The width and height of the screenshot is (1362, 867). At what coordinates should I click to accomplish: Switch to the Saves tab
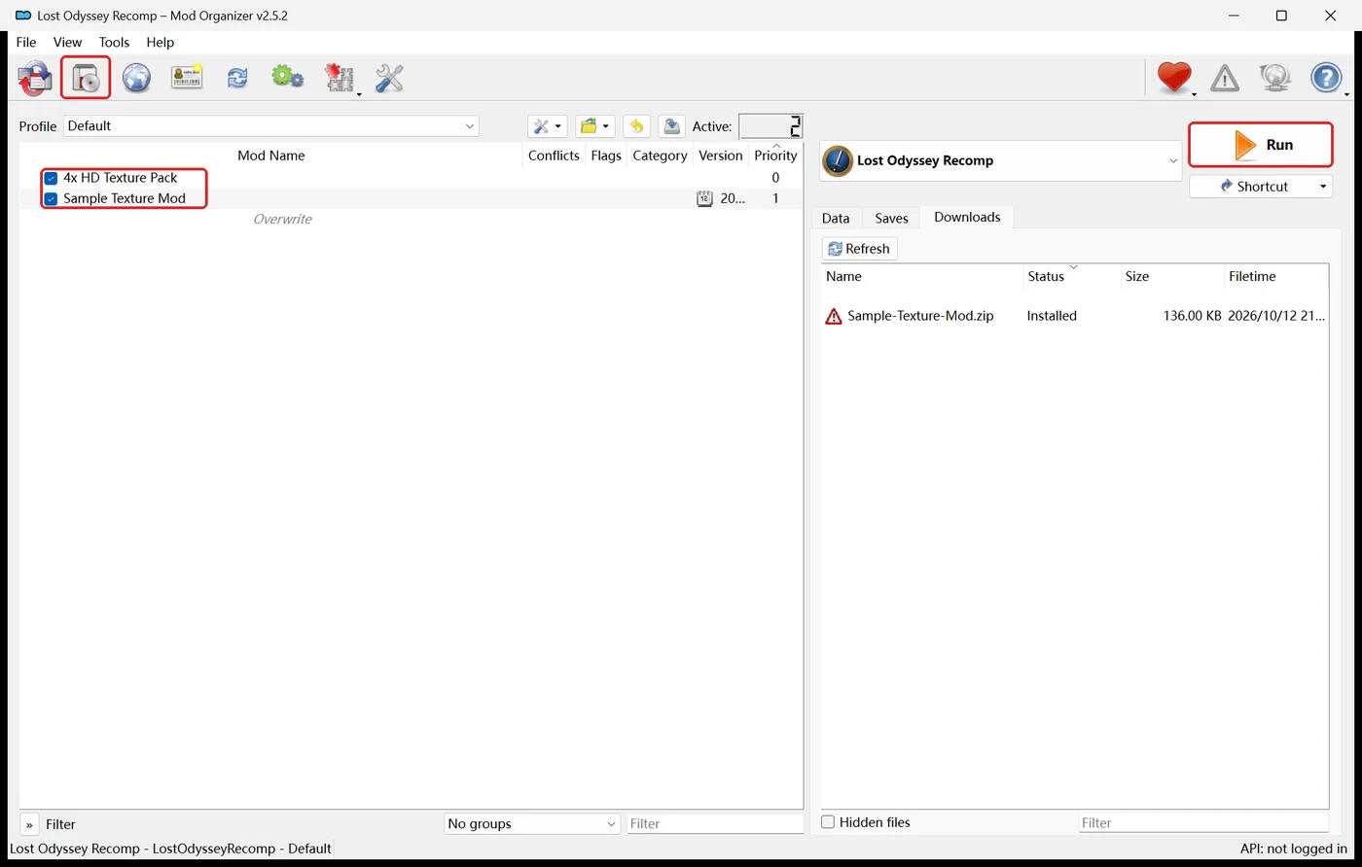891,218
